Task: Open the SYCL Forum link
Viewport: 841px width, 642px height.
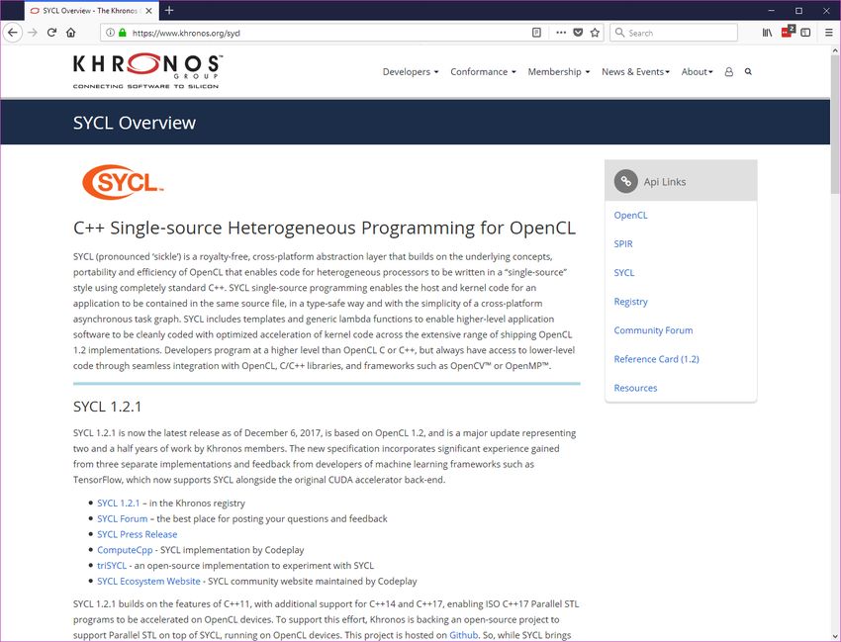Action: pos(123,518)
